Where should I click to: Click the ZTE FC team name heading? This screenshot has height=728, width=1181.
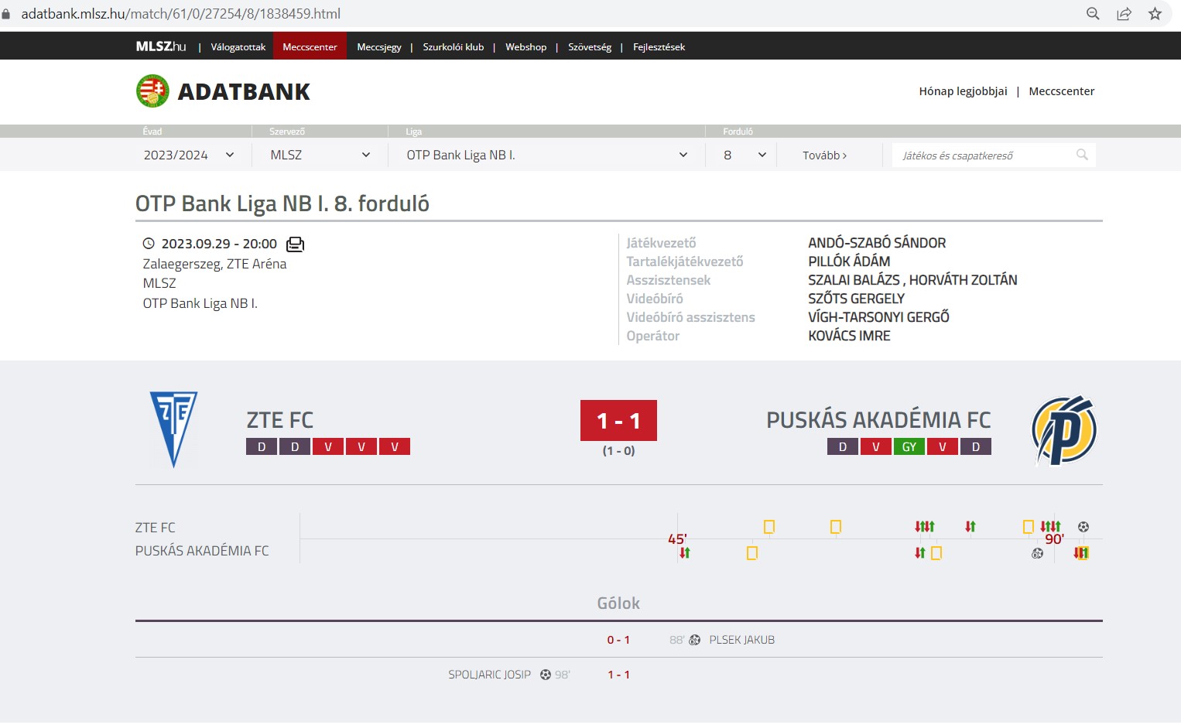click(x=280, y=420)
